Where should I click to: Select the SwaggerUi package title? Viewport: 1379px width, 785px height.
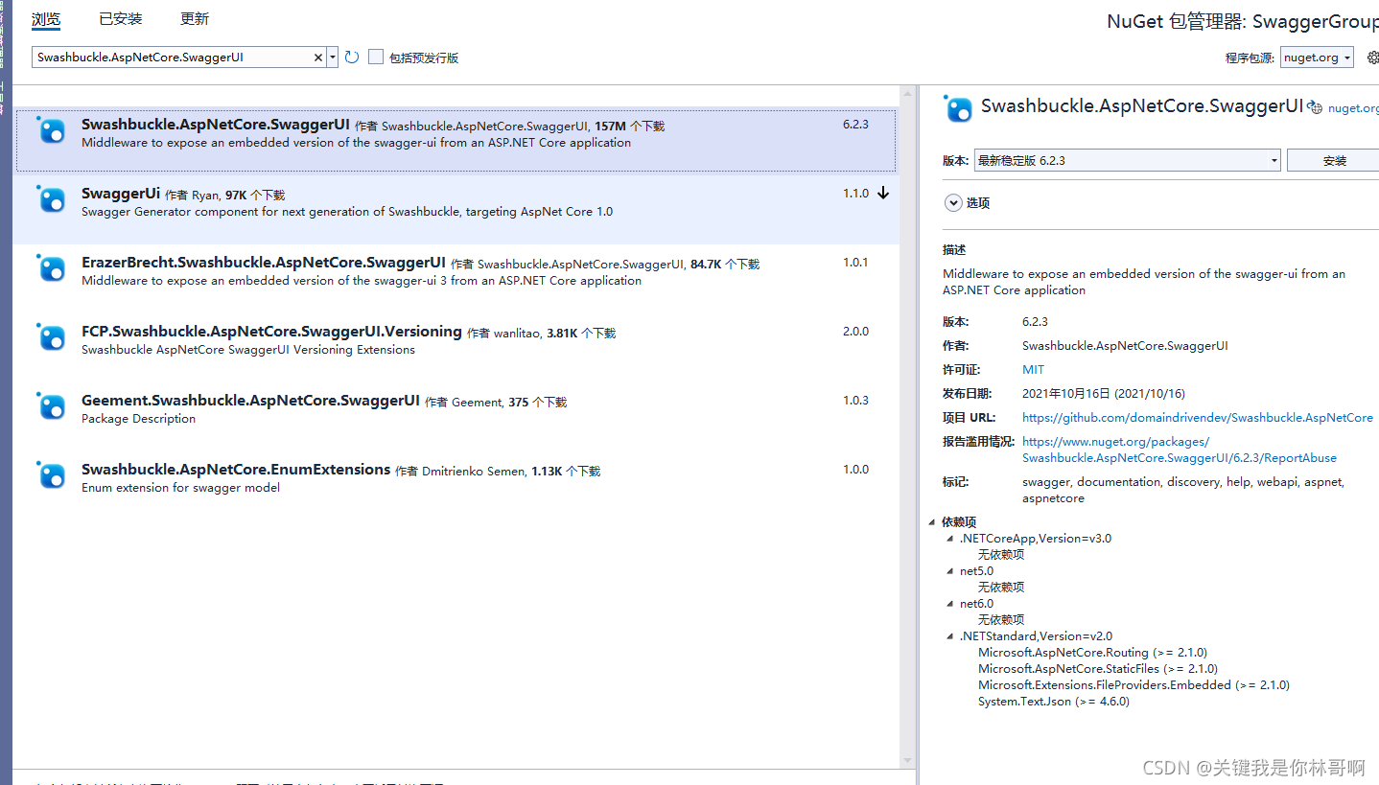[x=121, y=194]
